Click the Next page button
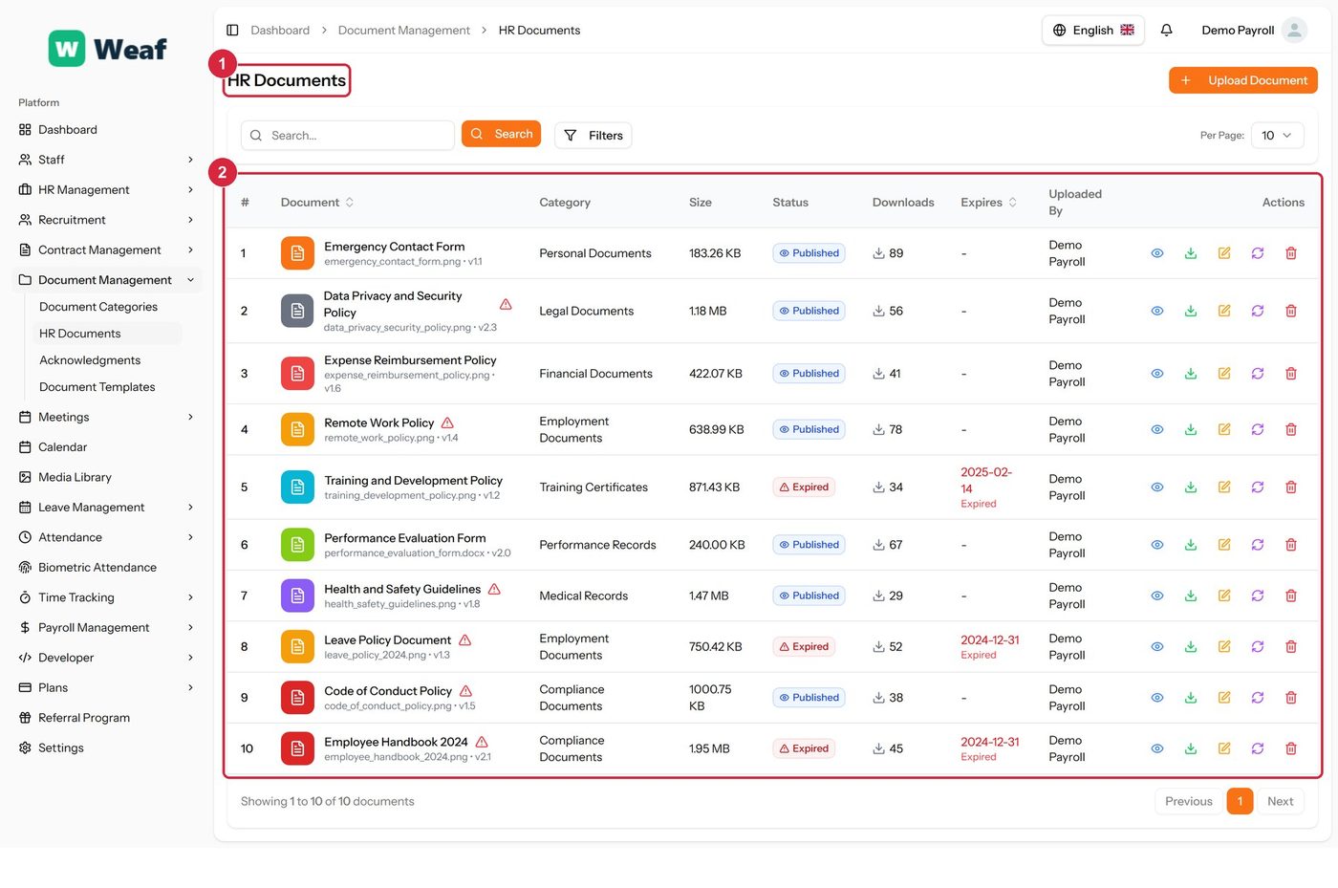The width and height of the screenshot is (1338, 888). 1280,802
